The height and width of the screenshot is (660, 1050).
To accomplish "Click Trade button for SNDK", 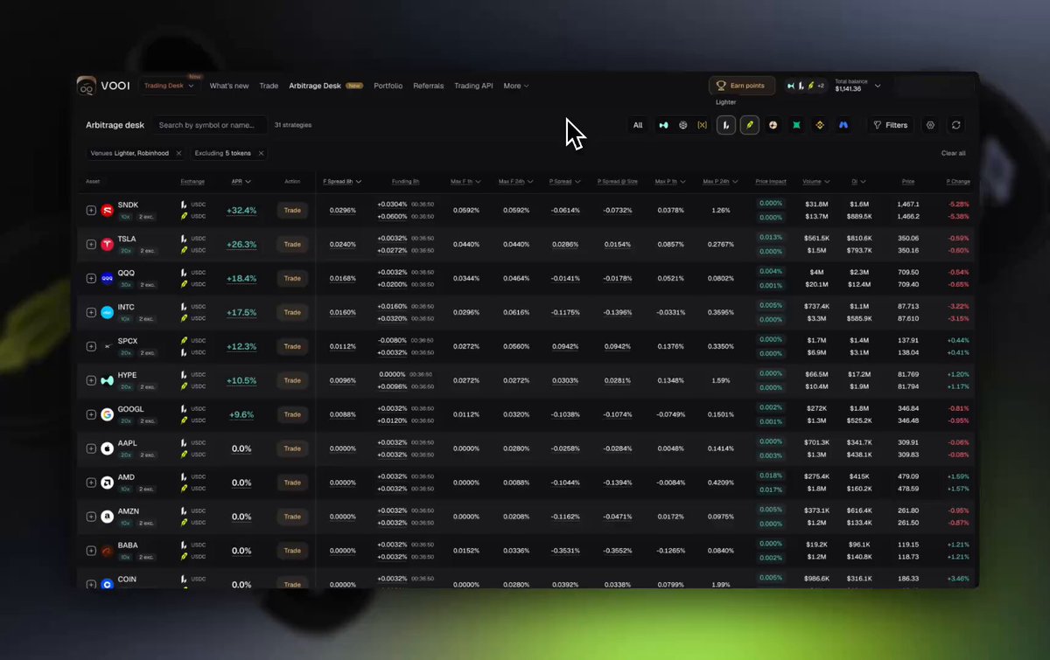I will pyautogui.click(x=292, y=210).
